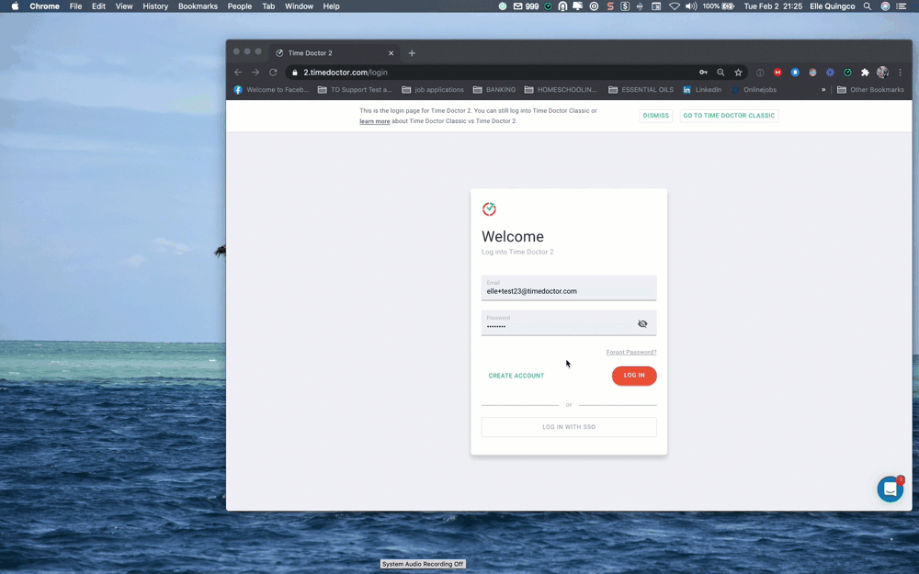Bookmark this page with star icon
Image resolution: width=919 pixels, height=574 pixels.
tap(739, 72)
